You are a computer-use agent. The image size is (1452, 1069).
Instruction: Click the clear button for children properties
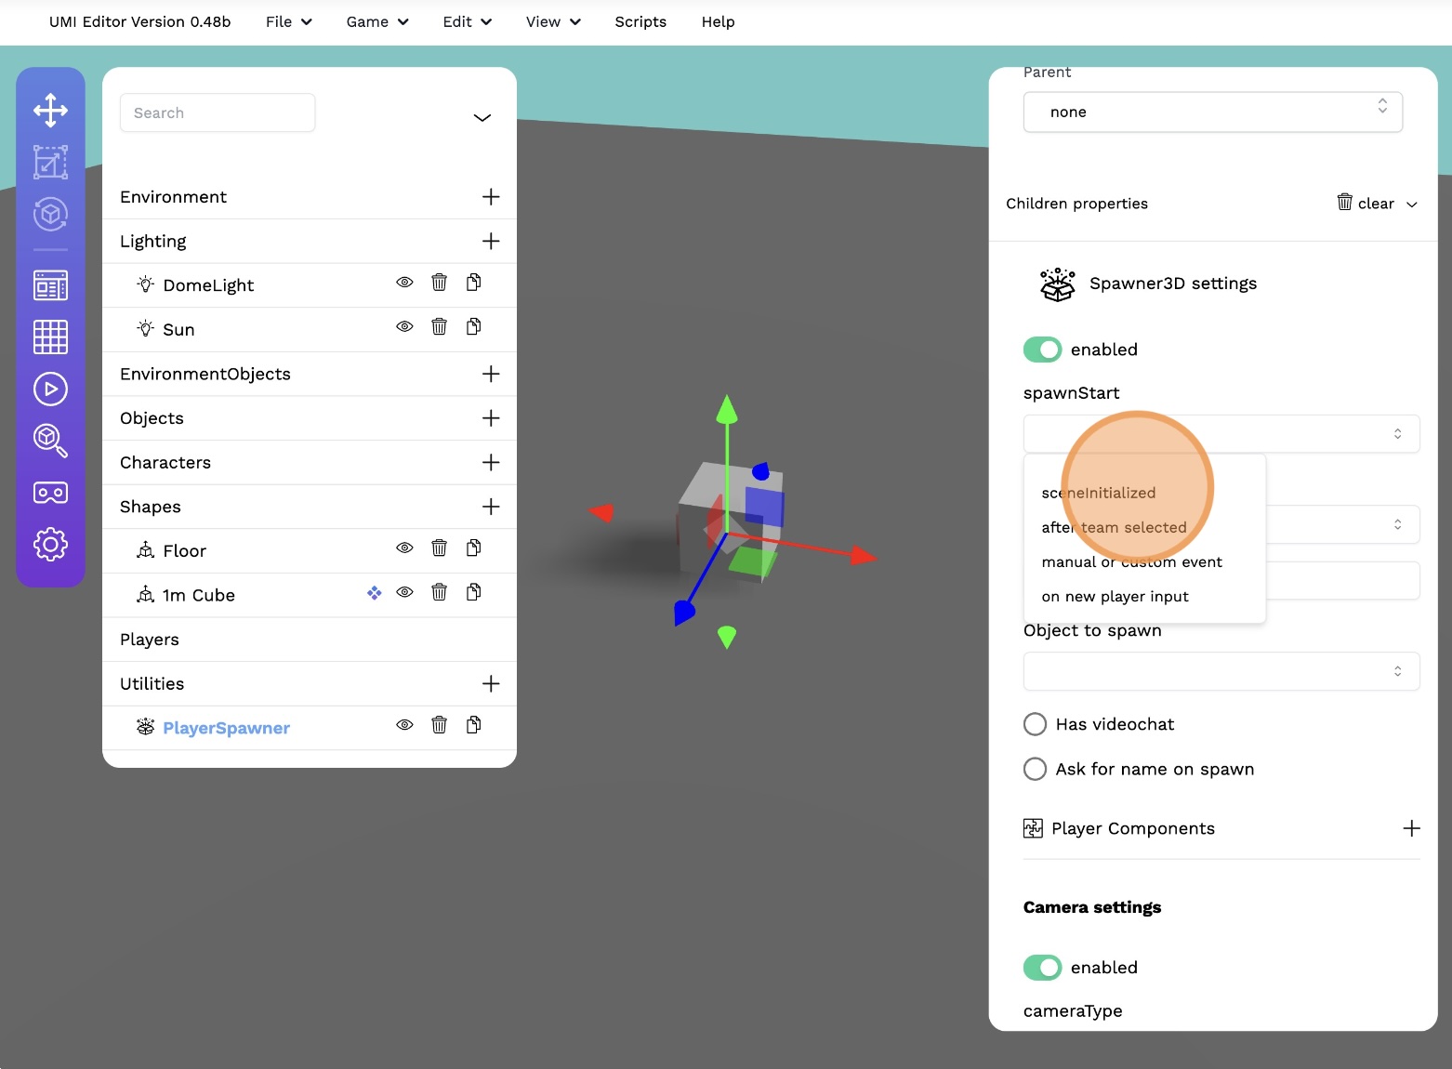[x=1366, y=204]
